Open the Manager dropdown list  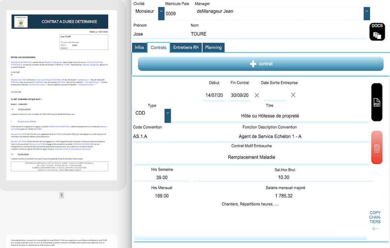pyautogui.click(x=367, y=14)
